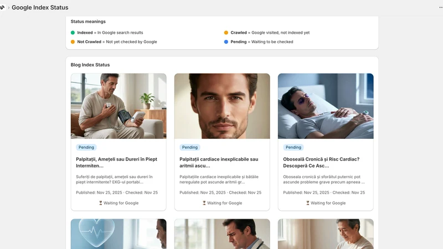This screenshot has width=443, height=249.
Task: Click legend text In Google search results
Action: click(120, 33)
